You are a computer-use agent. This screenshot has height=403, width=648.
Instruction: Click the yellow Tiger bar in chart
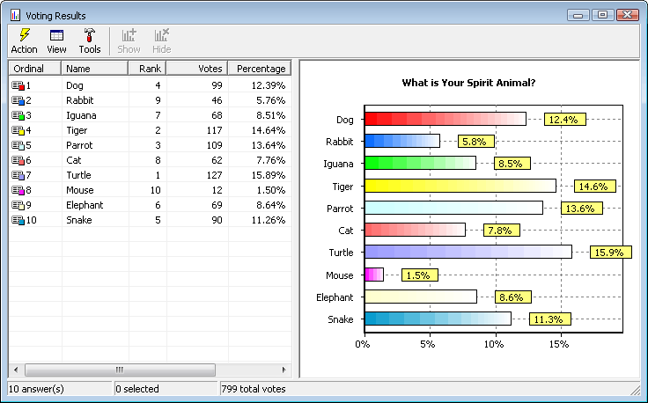pyautogui.click(x=460, y=186)
